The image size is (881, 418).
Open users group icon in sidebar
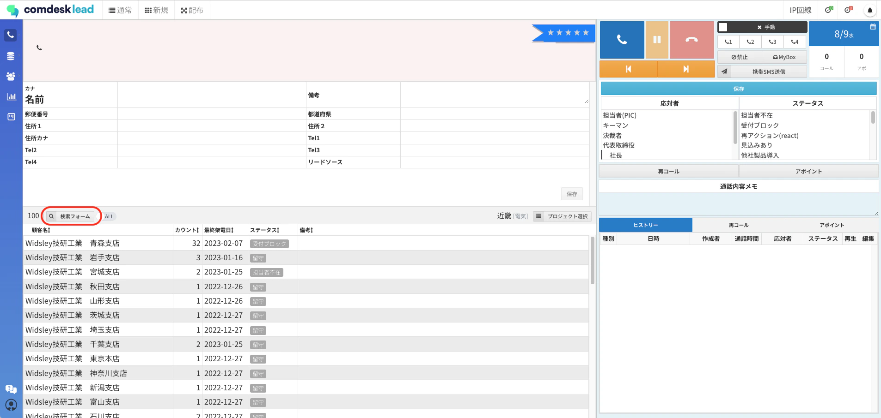[11, 76]
